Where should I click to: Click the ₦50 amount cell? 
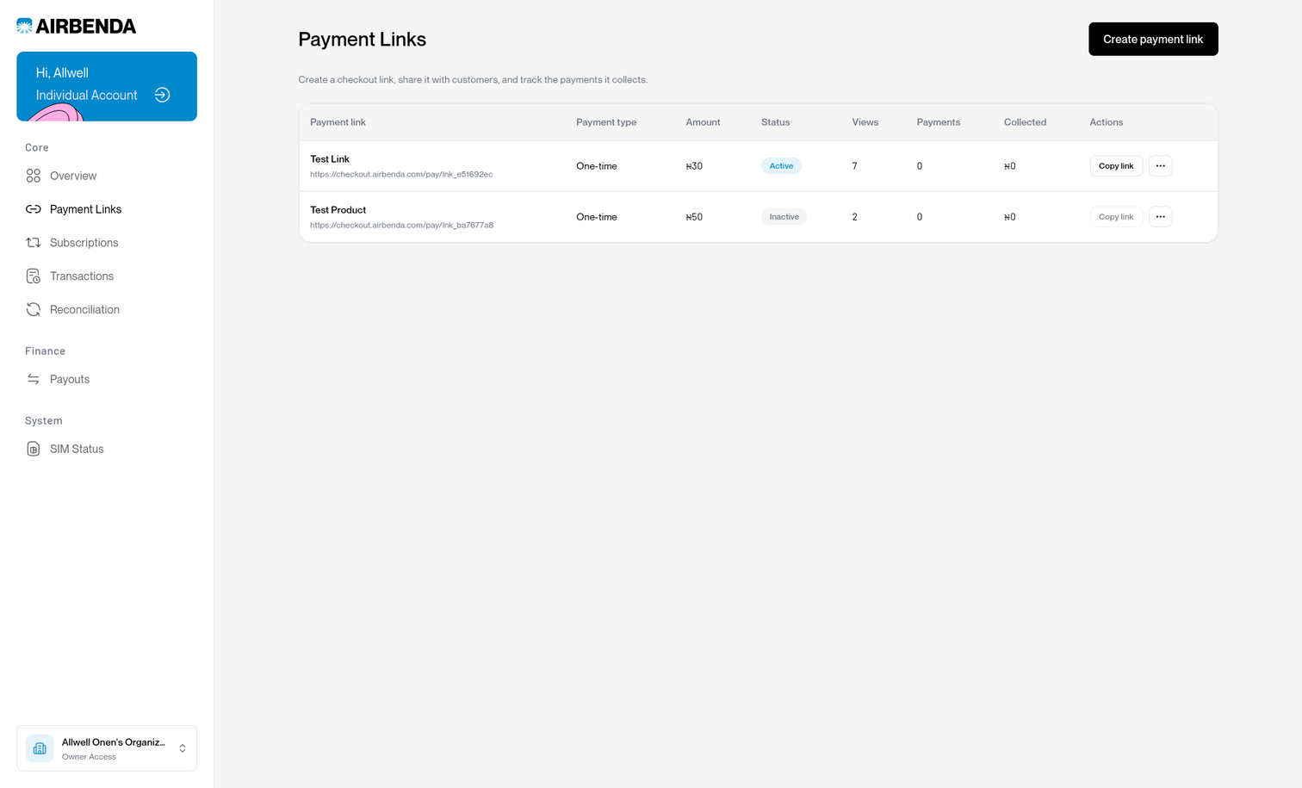[x=694, y=217]
